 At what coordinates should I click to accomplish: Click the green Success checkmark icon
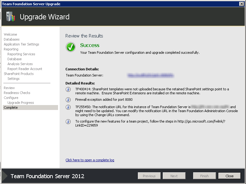coord(71,47)
